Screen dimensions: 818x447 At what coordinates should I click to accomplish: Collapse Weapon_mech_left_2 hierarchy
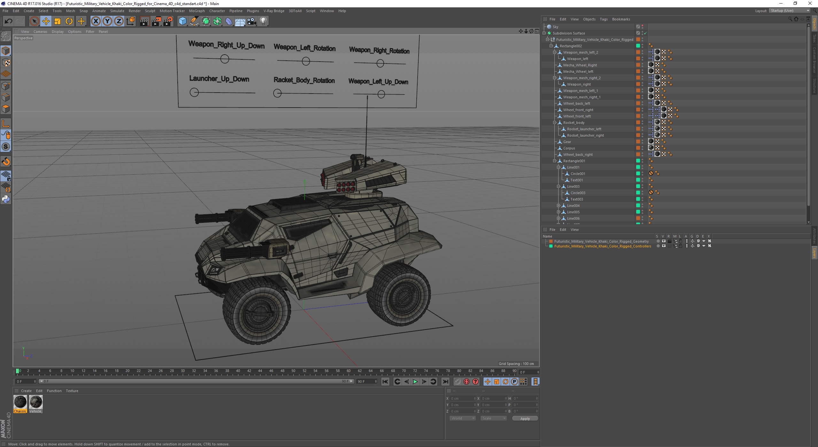(555, 52)
